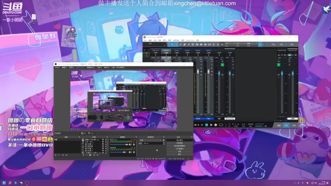Click 开始录制 button in OBS Controls
Screen dimensions: 331x186
pos(180,143)
